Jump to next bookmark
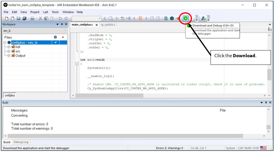Viewport: 275px width, 152px height. click(x=146, y=18)
